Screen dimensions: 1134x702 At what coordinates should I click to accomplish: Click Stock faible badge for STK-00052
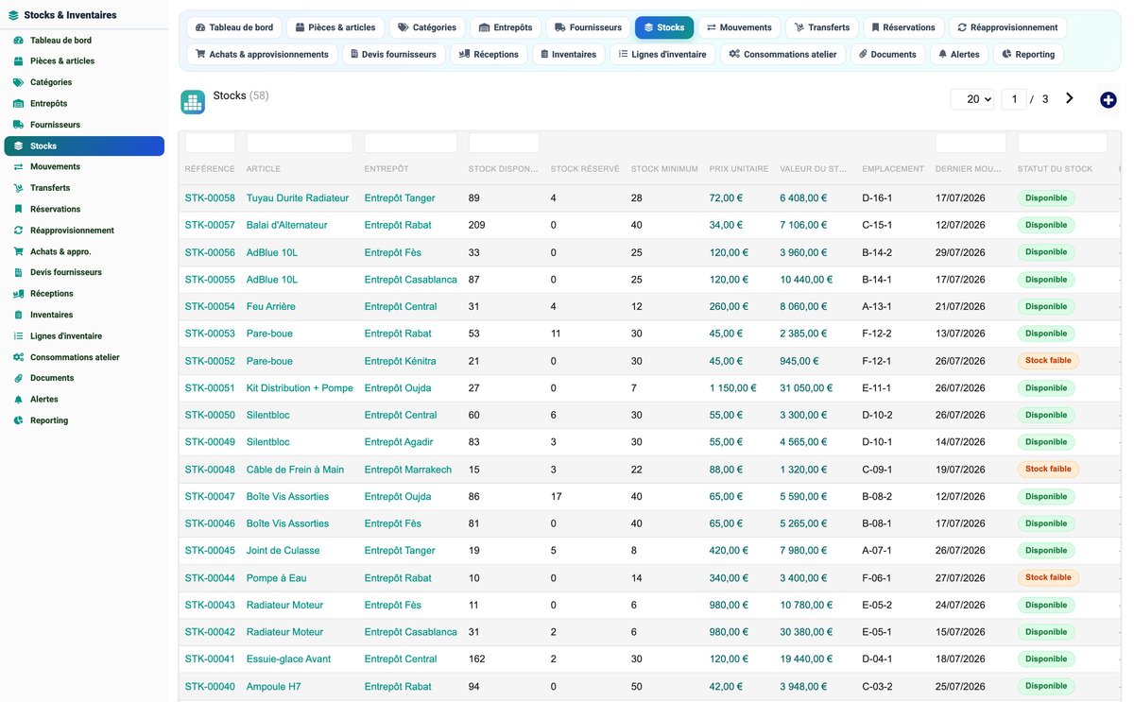pos(1048,361)
